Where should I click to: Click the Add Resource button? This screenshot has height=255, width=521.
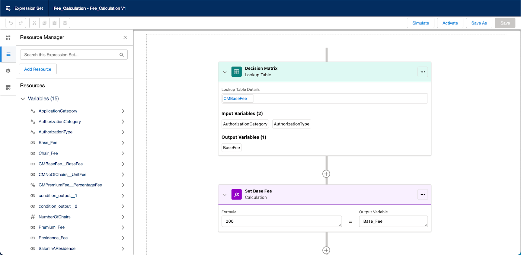click(38, 69)
